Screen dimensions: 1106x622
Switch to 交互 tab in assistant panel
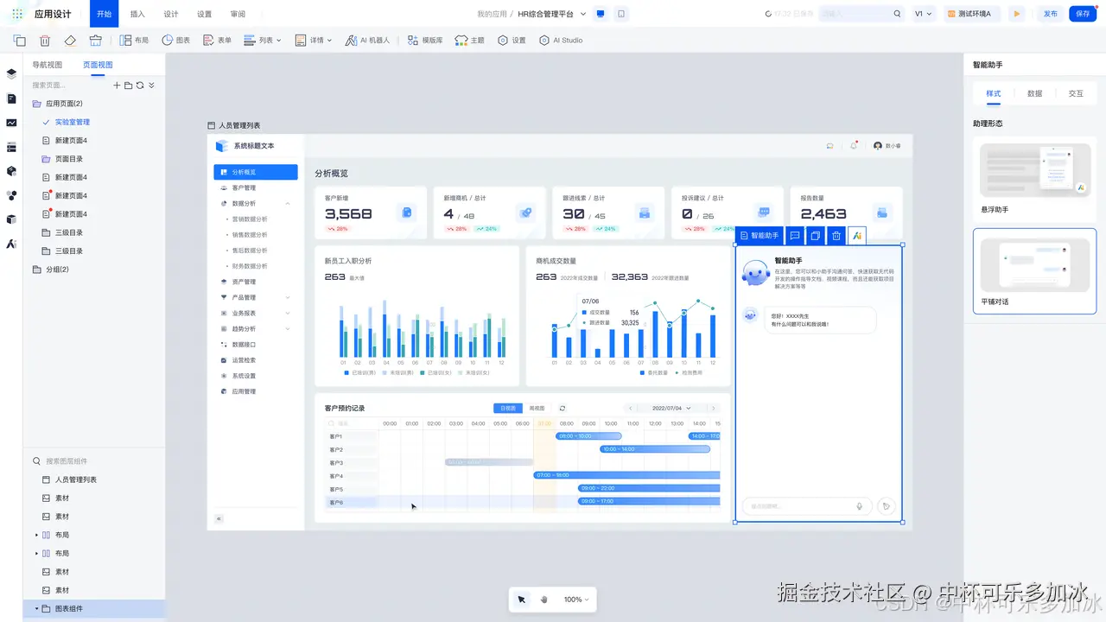[x=1076, y=93]
